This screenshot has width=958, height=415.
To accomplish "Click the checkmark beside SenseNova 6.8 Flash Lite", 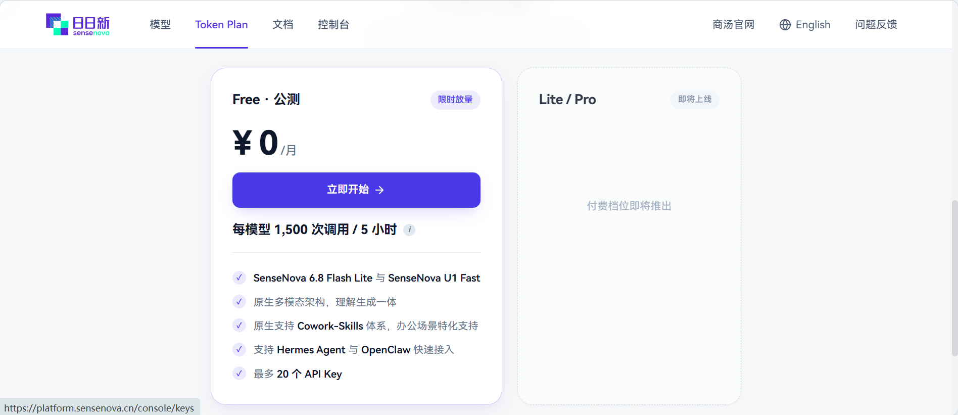I will [x=239, y=278].
